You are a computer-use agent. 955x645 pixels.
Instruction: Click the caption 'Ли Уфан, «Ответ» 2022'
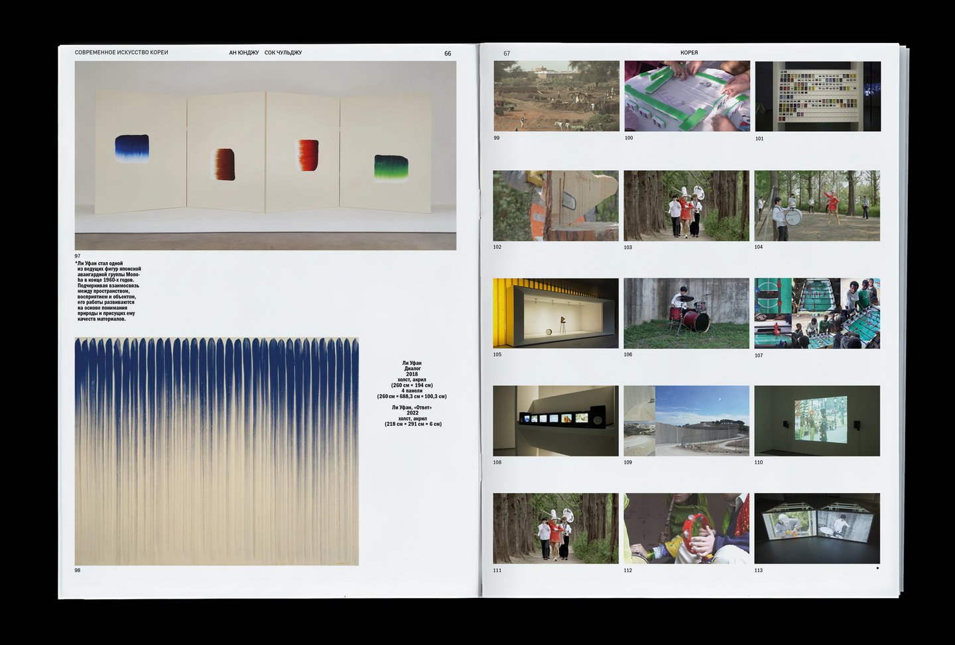(412, 416)
